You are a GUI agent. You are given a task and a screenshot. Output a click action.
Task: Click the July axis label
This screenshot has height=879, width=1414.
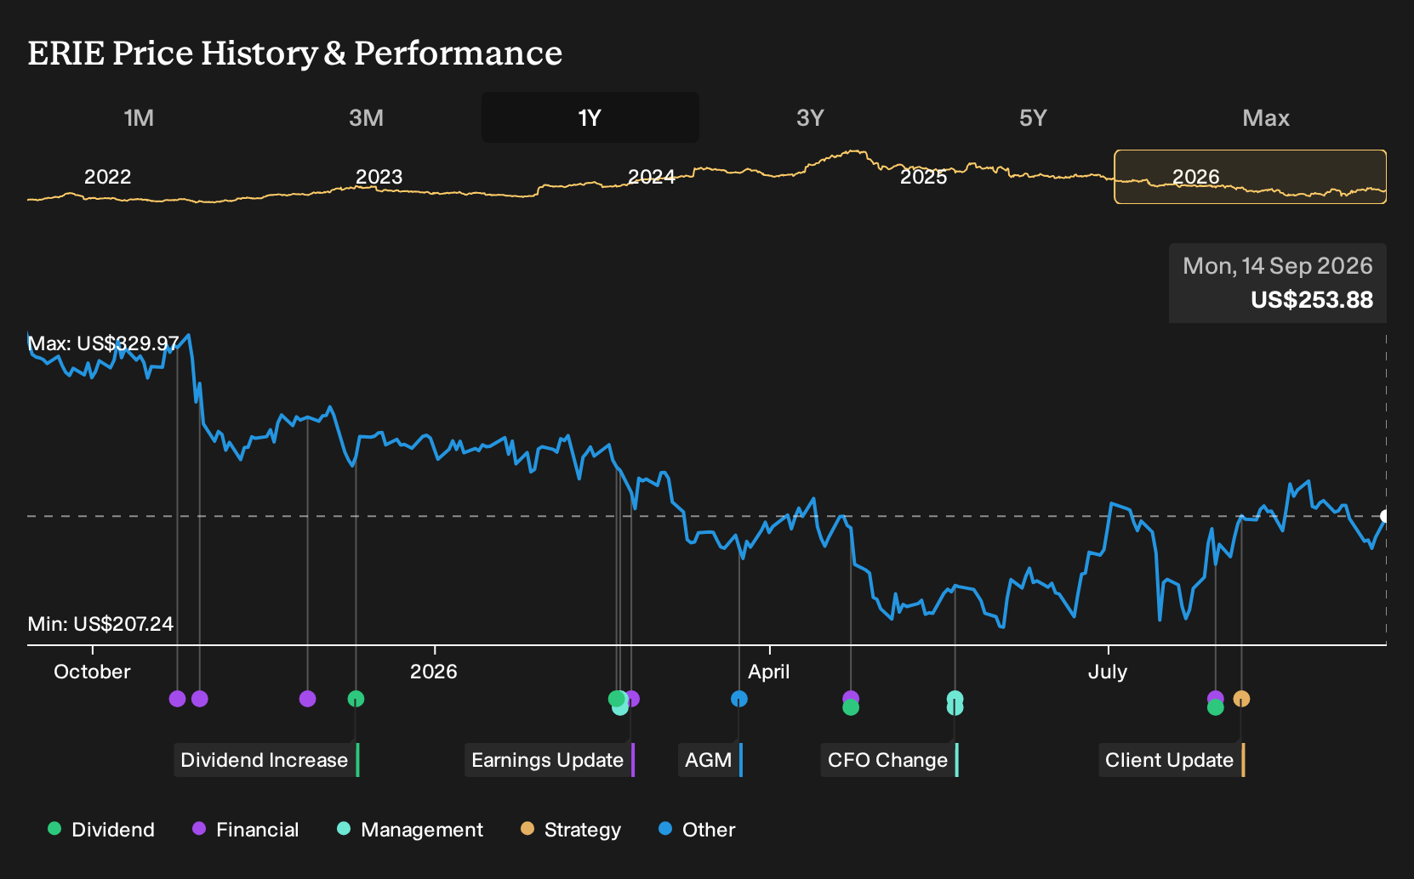pos(1108,672)
